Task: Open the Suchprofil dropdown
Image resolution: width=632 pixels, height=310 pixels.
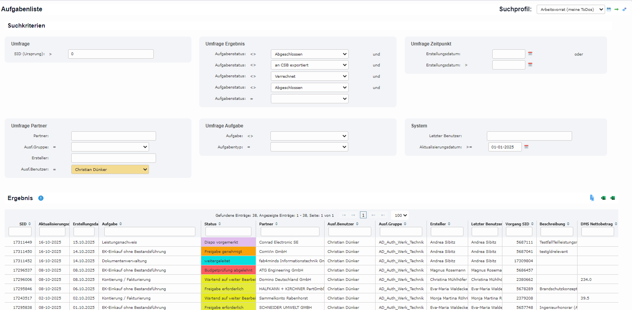Action: 571,9
